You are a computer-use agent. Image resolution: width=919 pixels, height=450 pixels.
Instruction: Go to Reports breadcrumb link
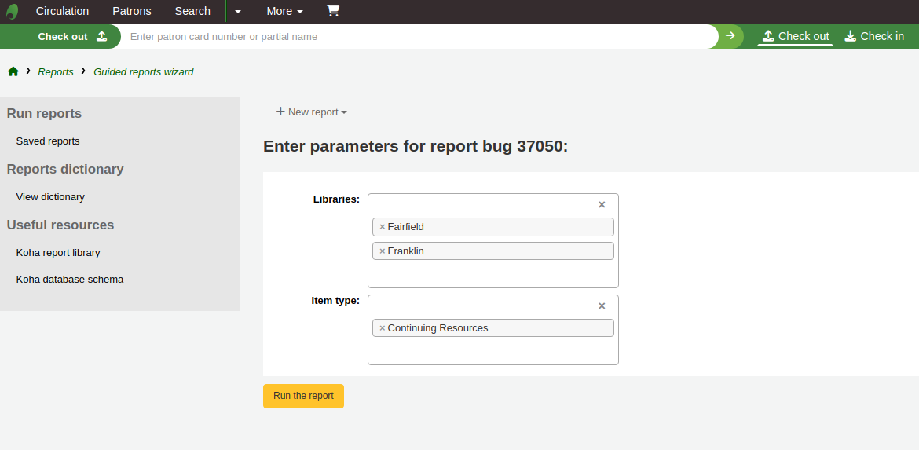click(x=56, y=71)
